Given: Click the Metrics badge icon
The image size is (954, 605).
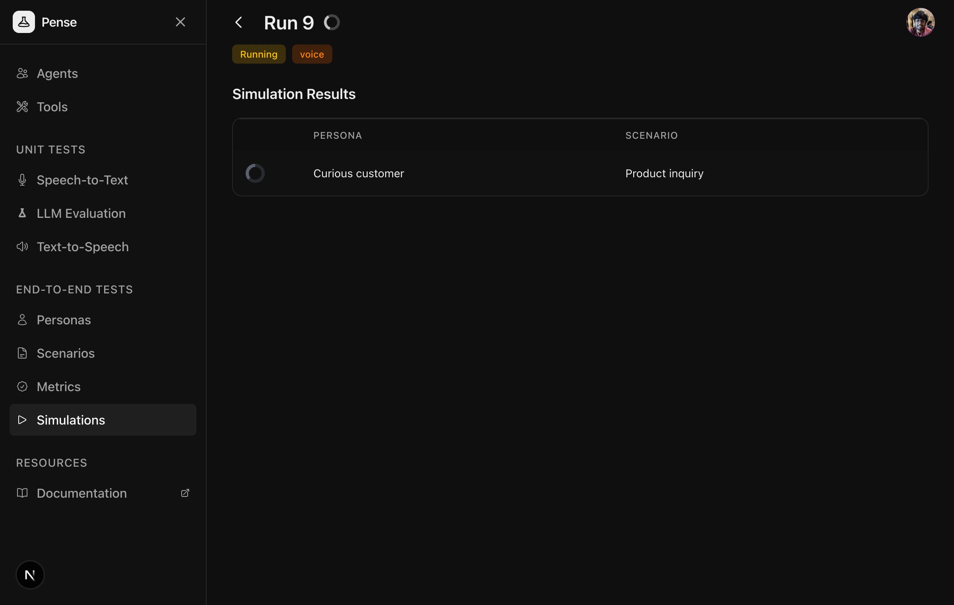Looking at the screenshot, I should (x=22, y=386).
